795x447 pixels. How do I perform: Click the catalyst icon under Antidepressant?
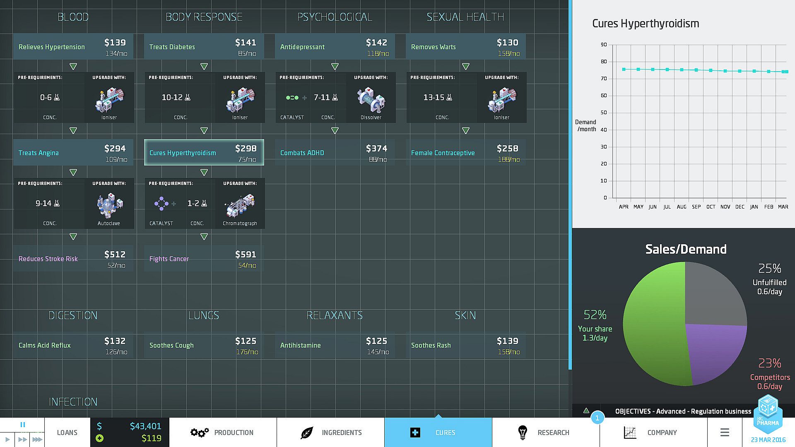click(x=292, y=98)
